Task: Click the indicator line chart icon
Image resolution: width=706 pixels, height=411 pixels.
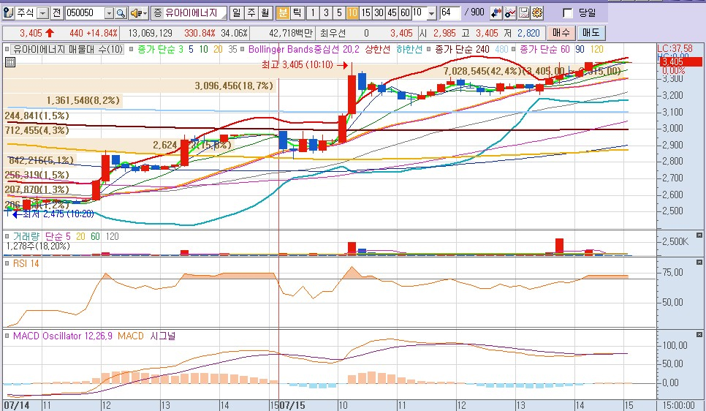Action: pyautogui.click(x=510, y=13)
